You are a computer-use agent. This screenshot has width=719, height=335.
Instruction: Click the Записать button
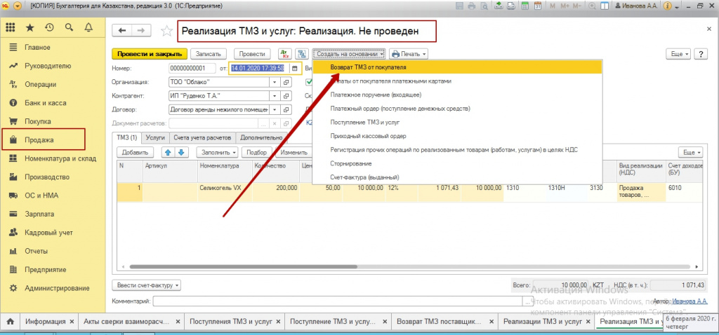(x=209, y=54)
